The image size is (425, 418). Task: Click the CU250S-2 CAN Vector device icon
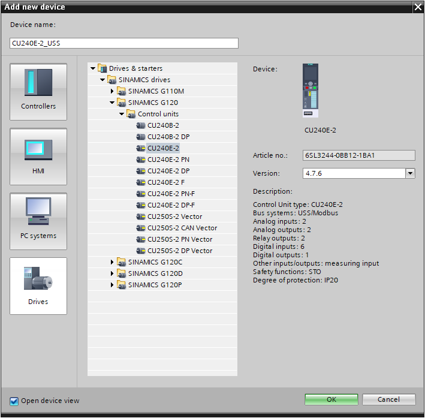coord(141,228)
